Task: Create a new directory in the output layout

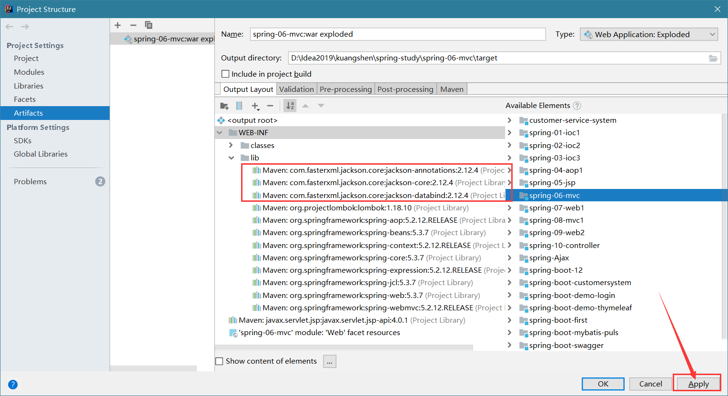Action: point(224,106)
